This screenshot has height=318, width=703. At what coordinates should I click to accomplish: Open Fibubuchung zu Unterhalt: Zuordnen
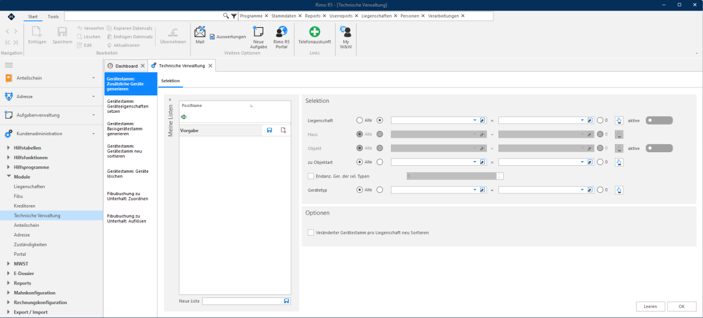(x=130, y=196)
